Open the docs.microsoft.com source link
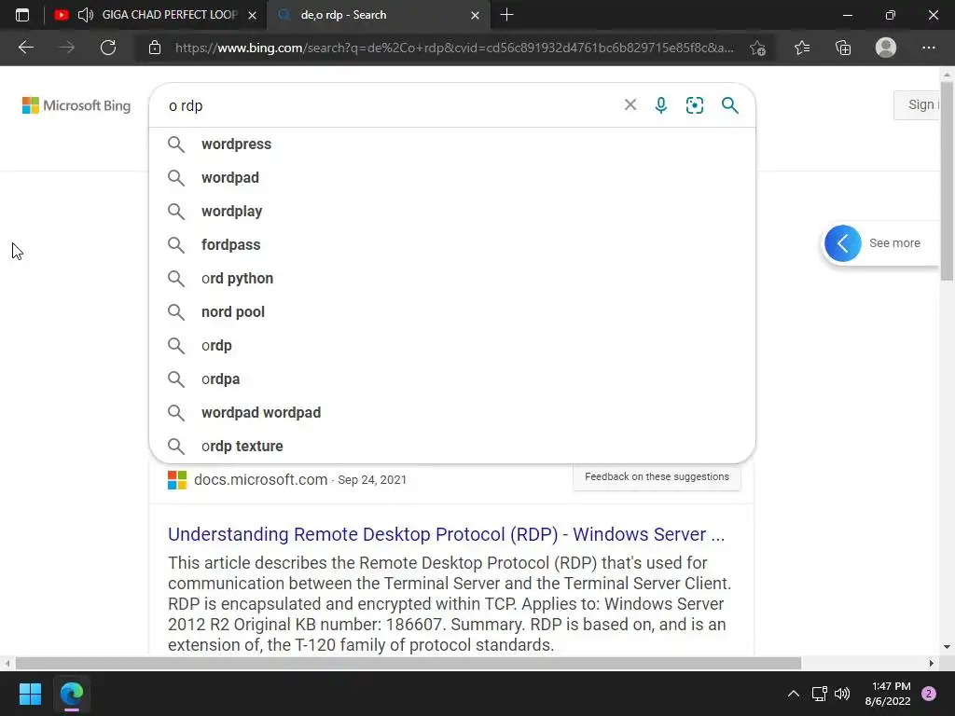The width and height of the screenshot is (955, 716). (x=261, y=480)
